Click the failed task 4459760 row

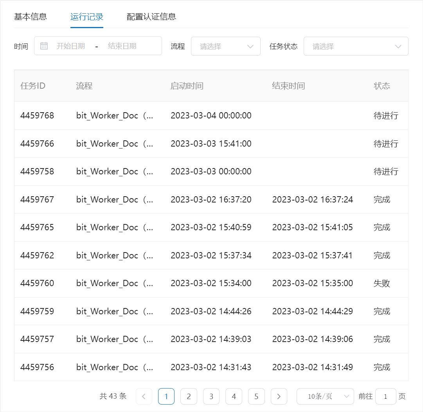coord(37,283)
